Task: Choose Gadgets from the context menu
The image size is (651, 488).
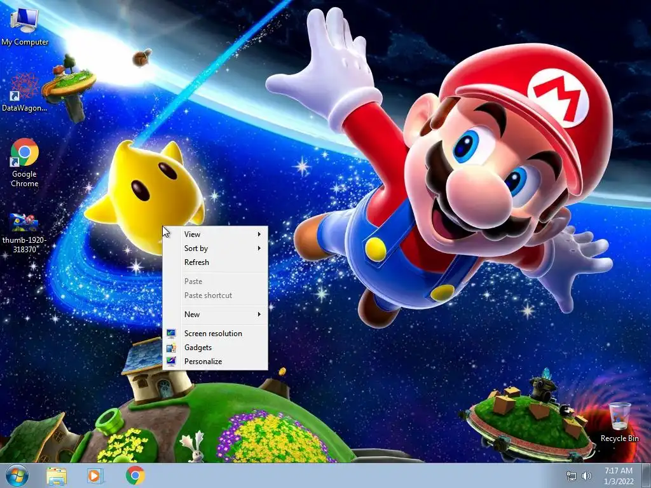Action: point(215,348)
